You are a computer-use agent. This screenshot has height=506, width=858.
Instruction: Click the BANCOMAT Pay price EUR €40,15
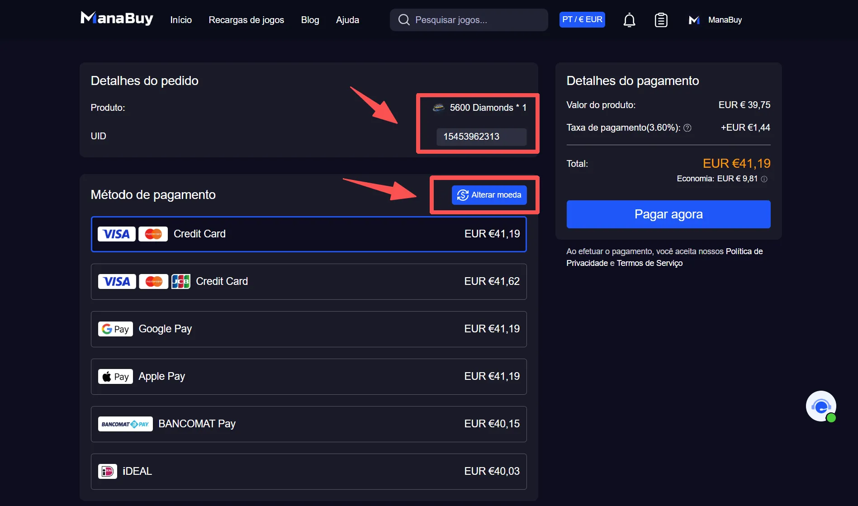click(x=492, y=424)
